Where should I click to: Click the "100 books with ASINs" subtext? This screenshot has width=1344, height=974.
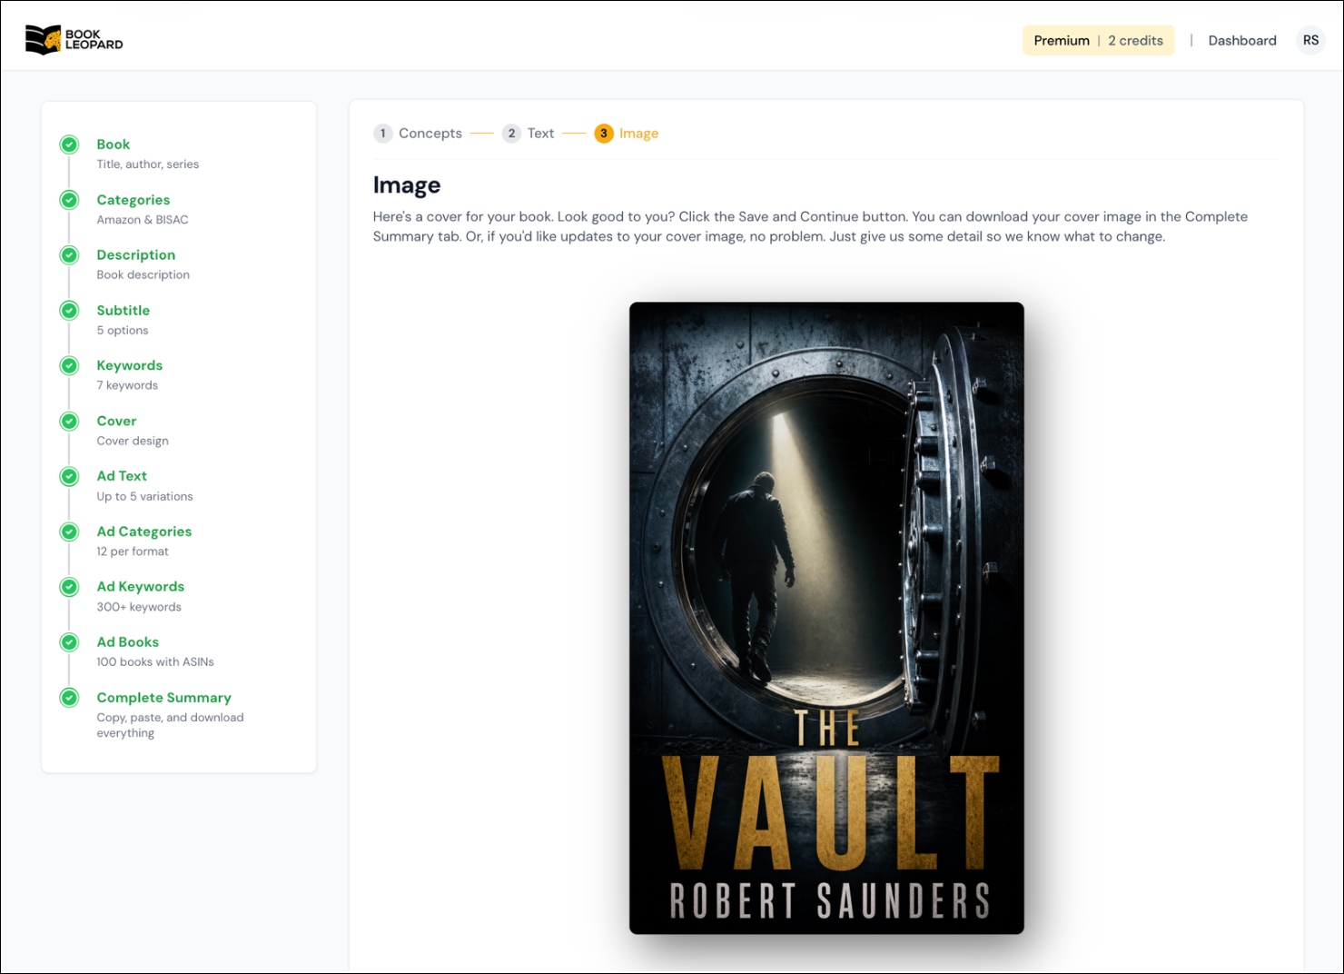(x=155, y=662)
